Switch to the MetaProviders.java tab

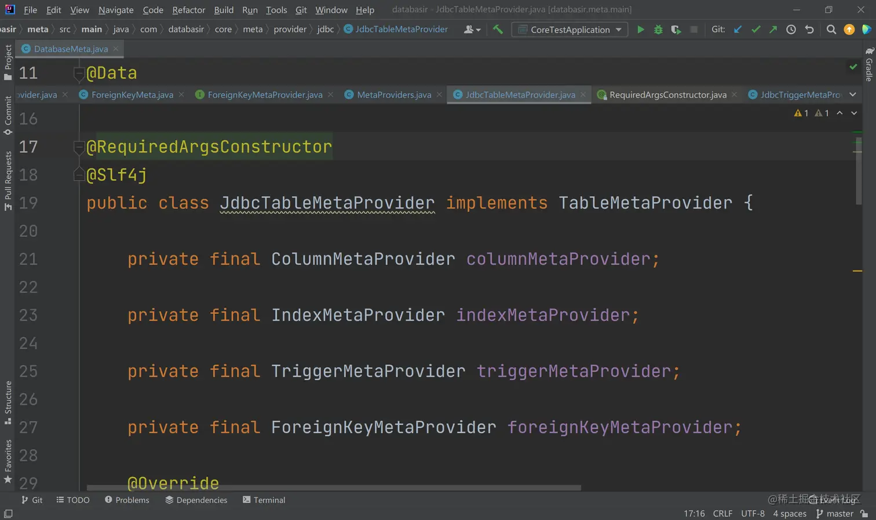tap(394, 95)
